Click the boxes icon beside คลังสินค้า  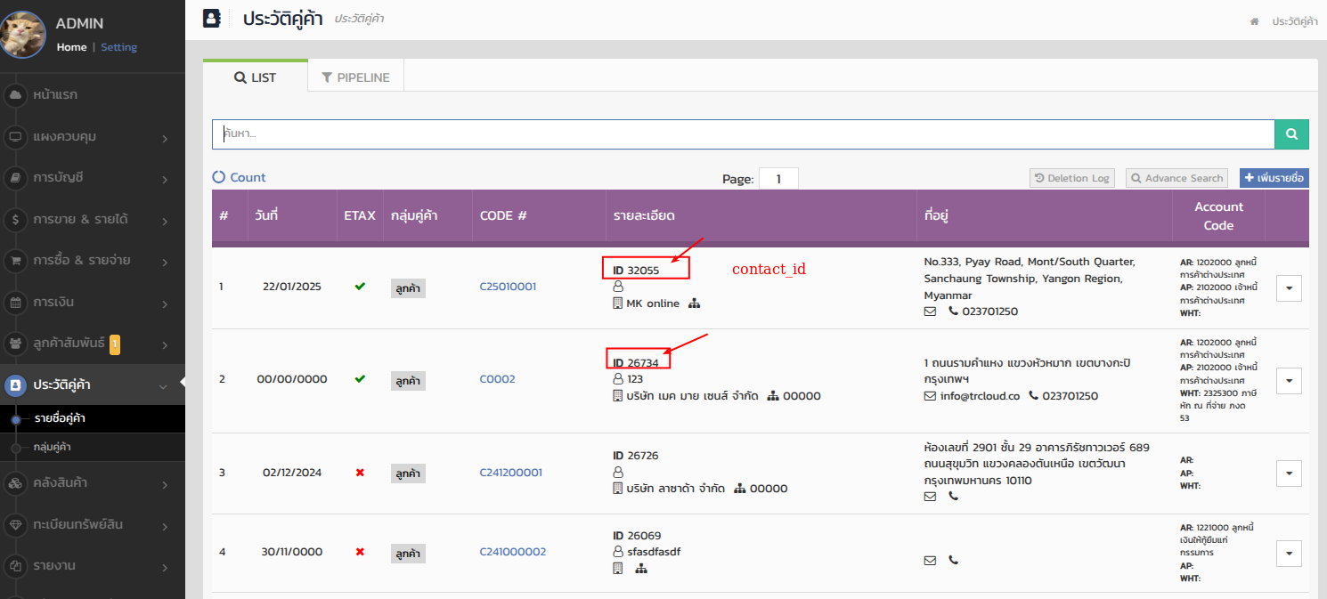point(15,483)
